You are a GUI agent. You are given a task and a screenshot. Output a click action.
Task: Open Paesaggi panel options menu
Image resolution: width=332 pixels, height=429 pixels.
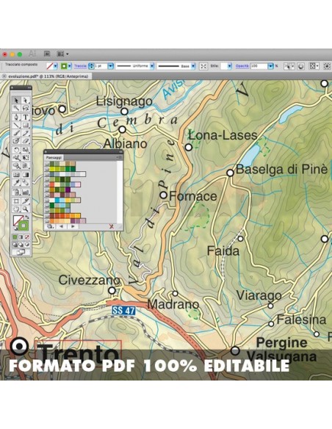click(x=120, y=157)
